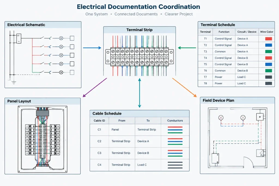Click the Electrical Documentation Coordination title
The image size is (279, 186).
138,7
